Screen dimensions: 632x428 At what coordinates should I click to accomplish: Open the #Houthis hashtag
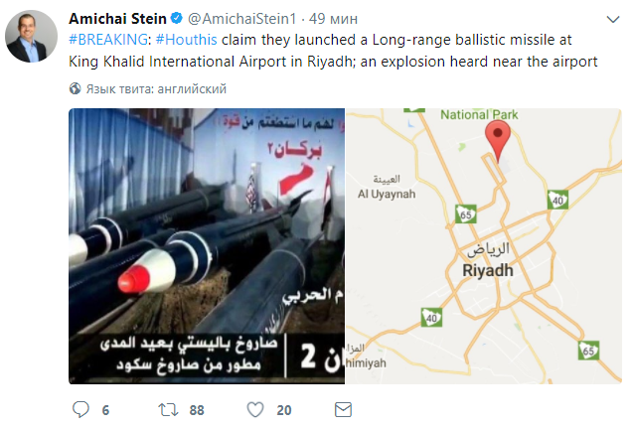tap(184, 42)
